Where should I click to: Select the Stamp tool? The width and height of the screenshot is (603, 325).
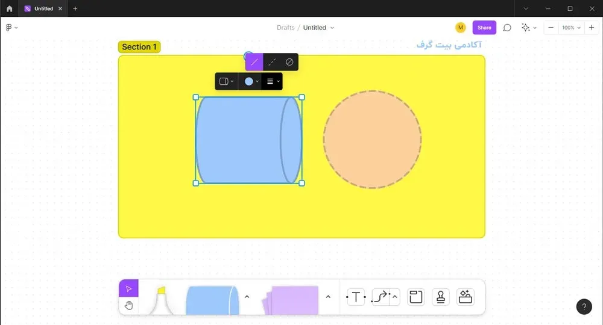tap(441, 297)
